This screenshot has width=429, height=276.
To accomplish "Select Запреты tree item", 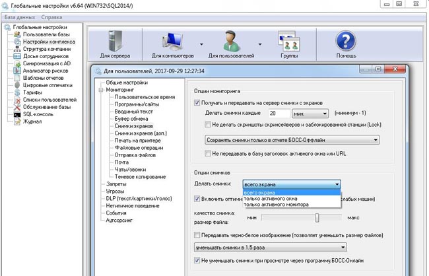I will [116, 184].
